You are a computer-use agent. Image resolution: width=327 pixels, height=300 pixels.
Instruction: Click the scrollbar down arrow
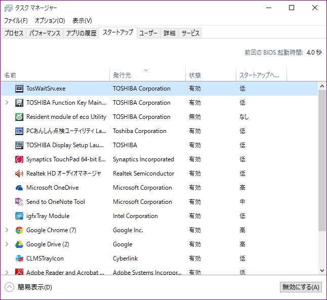(322, 271)
